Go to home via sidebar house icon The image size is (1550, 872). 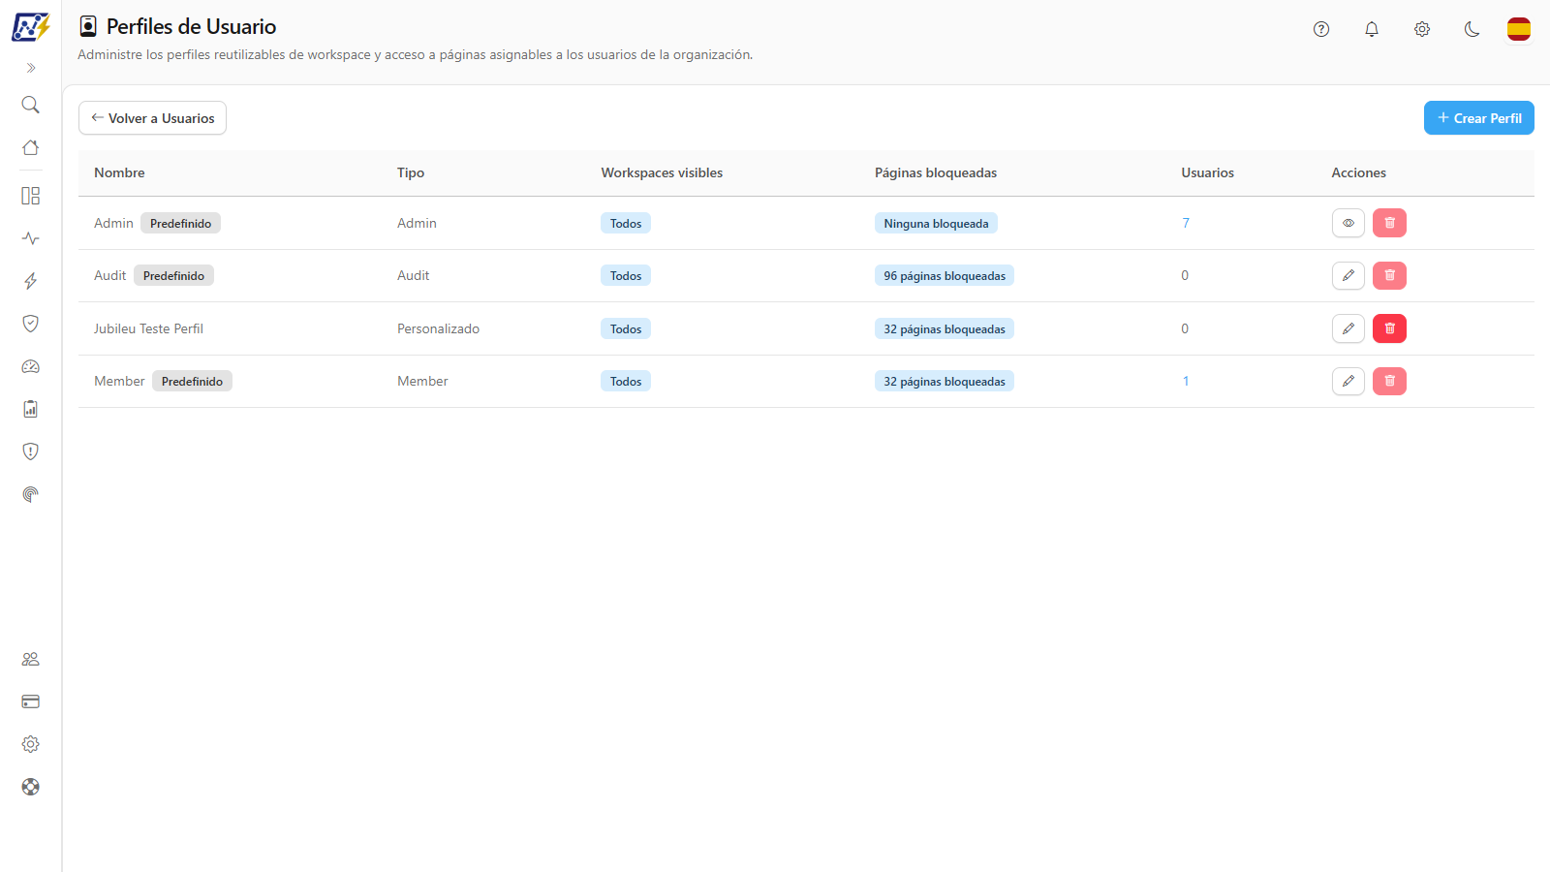click(30, 147)
